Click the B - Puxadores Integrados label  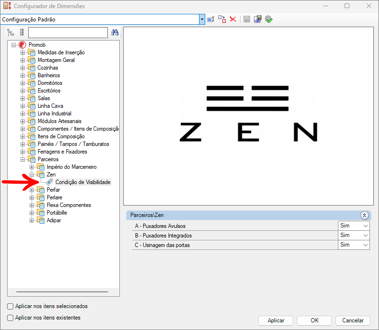(163, 236)
